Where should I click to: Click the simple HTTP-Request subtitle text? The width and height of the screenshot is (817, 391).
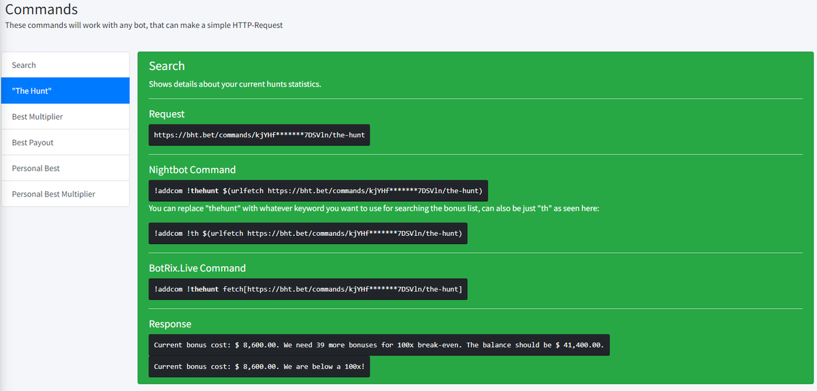pos(144,25)
